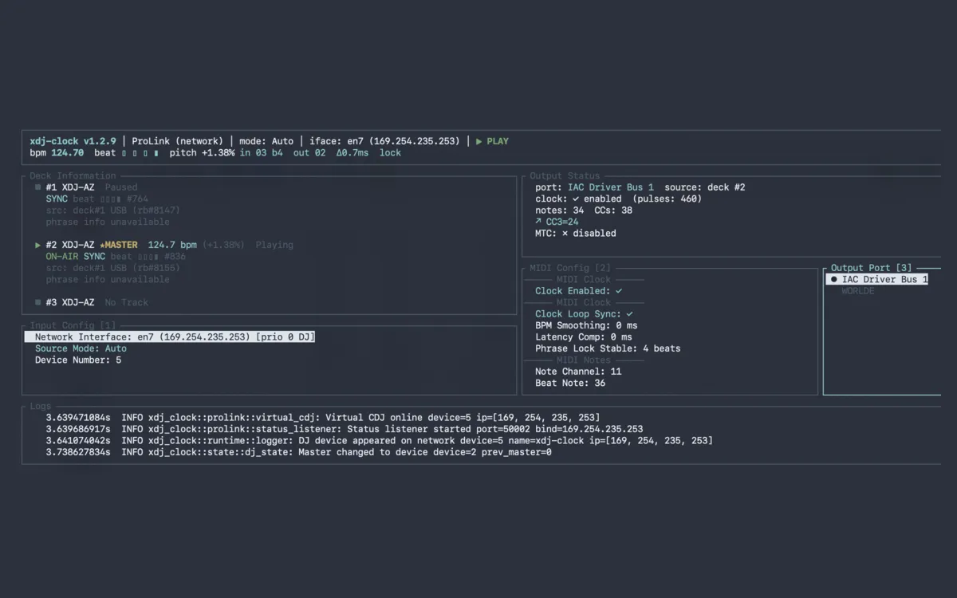Click 'in 03 b4' readout in header

[x=261, y=153]
